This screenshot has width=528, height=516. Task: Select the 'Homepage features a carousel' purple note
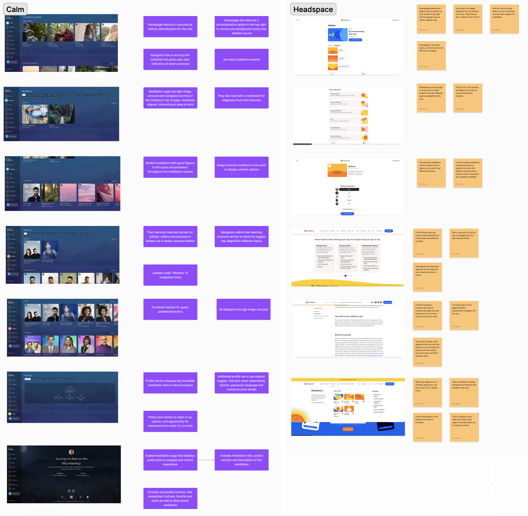pyautogui.click(x=170, y=27)
